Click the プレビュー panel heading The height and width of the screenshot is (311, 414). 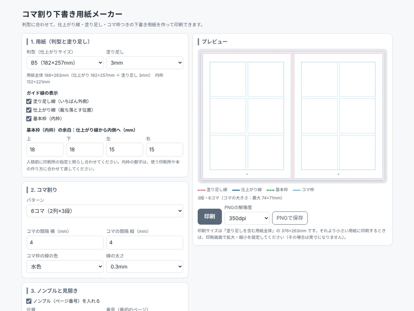(x=214, y=42)
